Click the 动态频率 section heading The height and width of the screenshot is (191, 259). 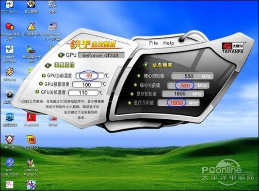point(162,65)
